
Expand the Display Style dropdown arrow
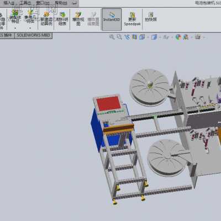[160, 38]
